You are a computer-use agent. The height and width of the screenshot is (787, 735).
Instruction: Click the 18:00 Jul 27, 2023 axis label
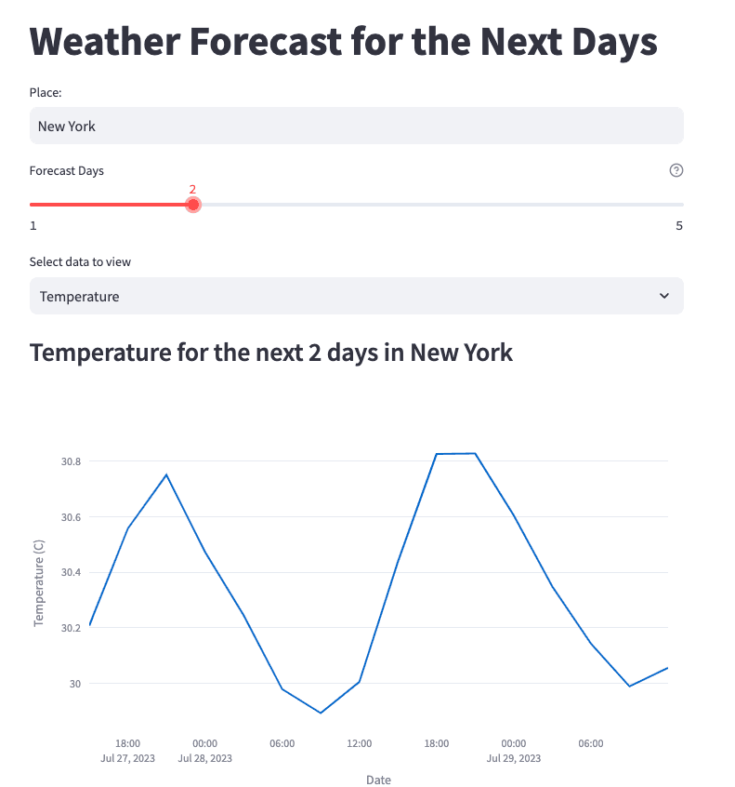128,751
